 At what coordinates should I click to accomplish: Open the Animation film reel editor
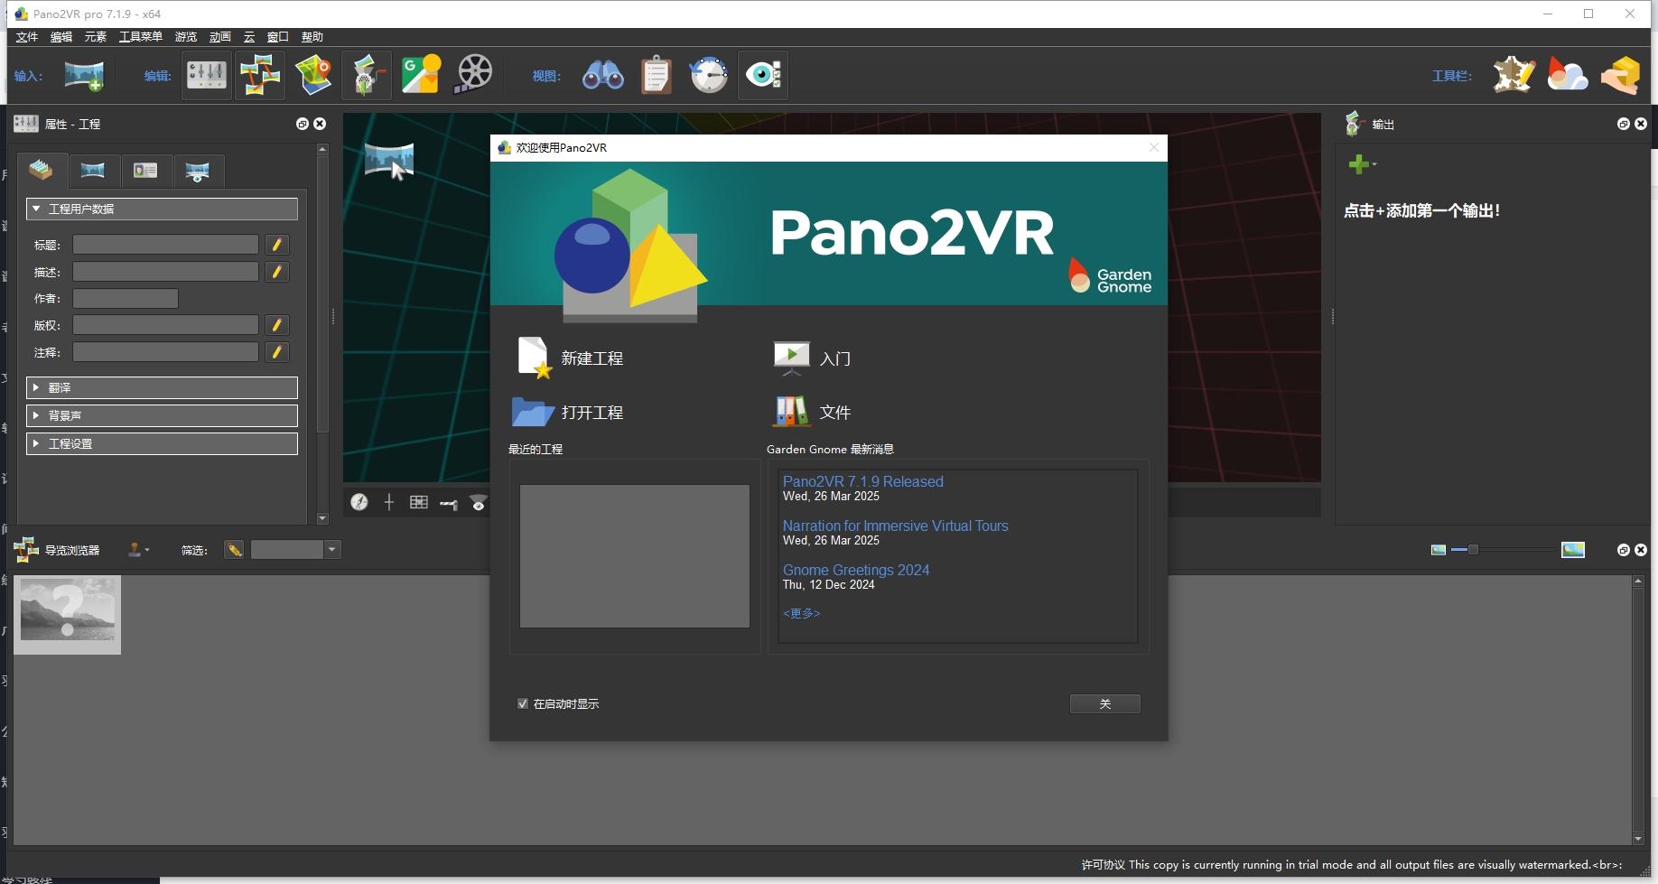click(472, 76)
